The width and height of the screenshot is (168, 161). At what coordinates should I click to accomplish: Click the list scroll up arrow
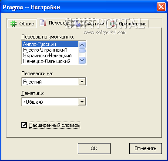82,45
